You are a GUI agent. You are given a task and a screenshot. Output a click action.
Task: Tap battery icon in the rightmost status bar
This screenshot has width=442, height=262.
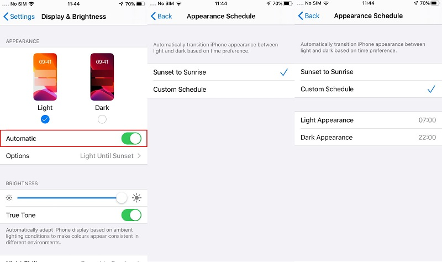click(435, 3)
